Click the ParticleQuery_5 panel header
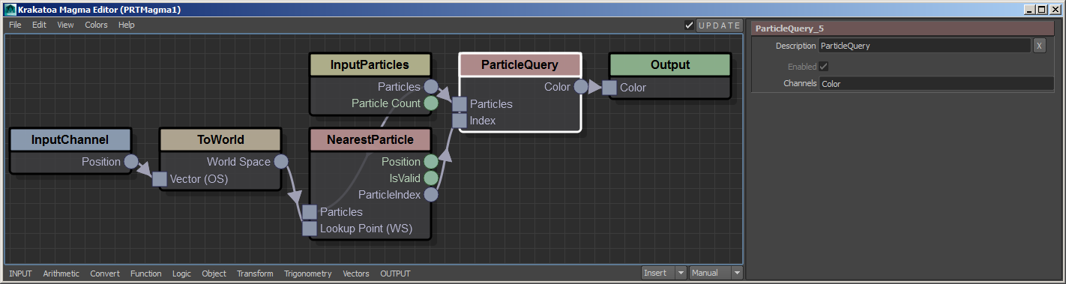This screenshot has height=284, width=1066. [x=903, y=28]
